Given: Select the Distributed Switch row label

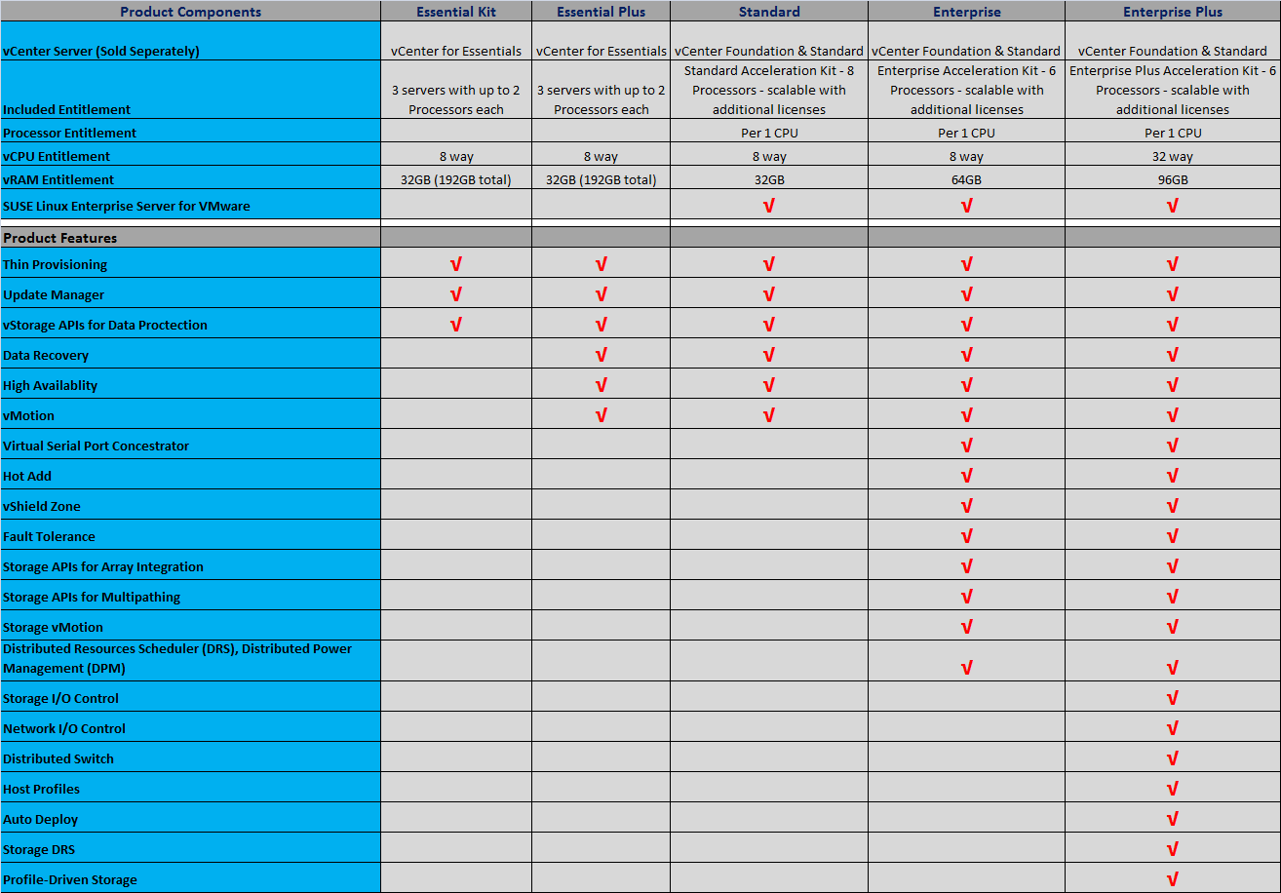Looking at the screenshot, I should click(x=58, y=758).
